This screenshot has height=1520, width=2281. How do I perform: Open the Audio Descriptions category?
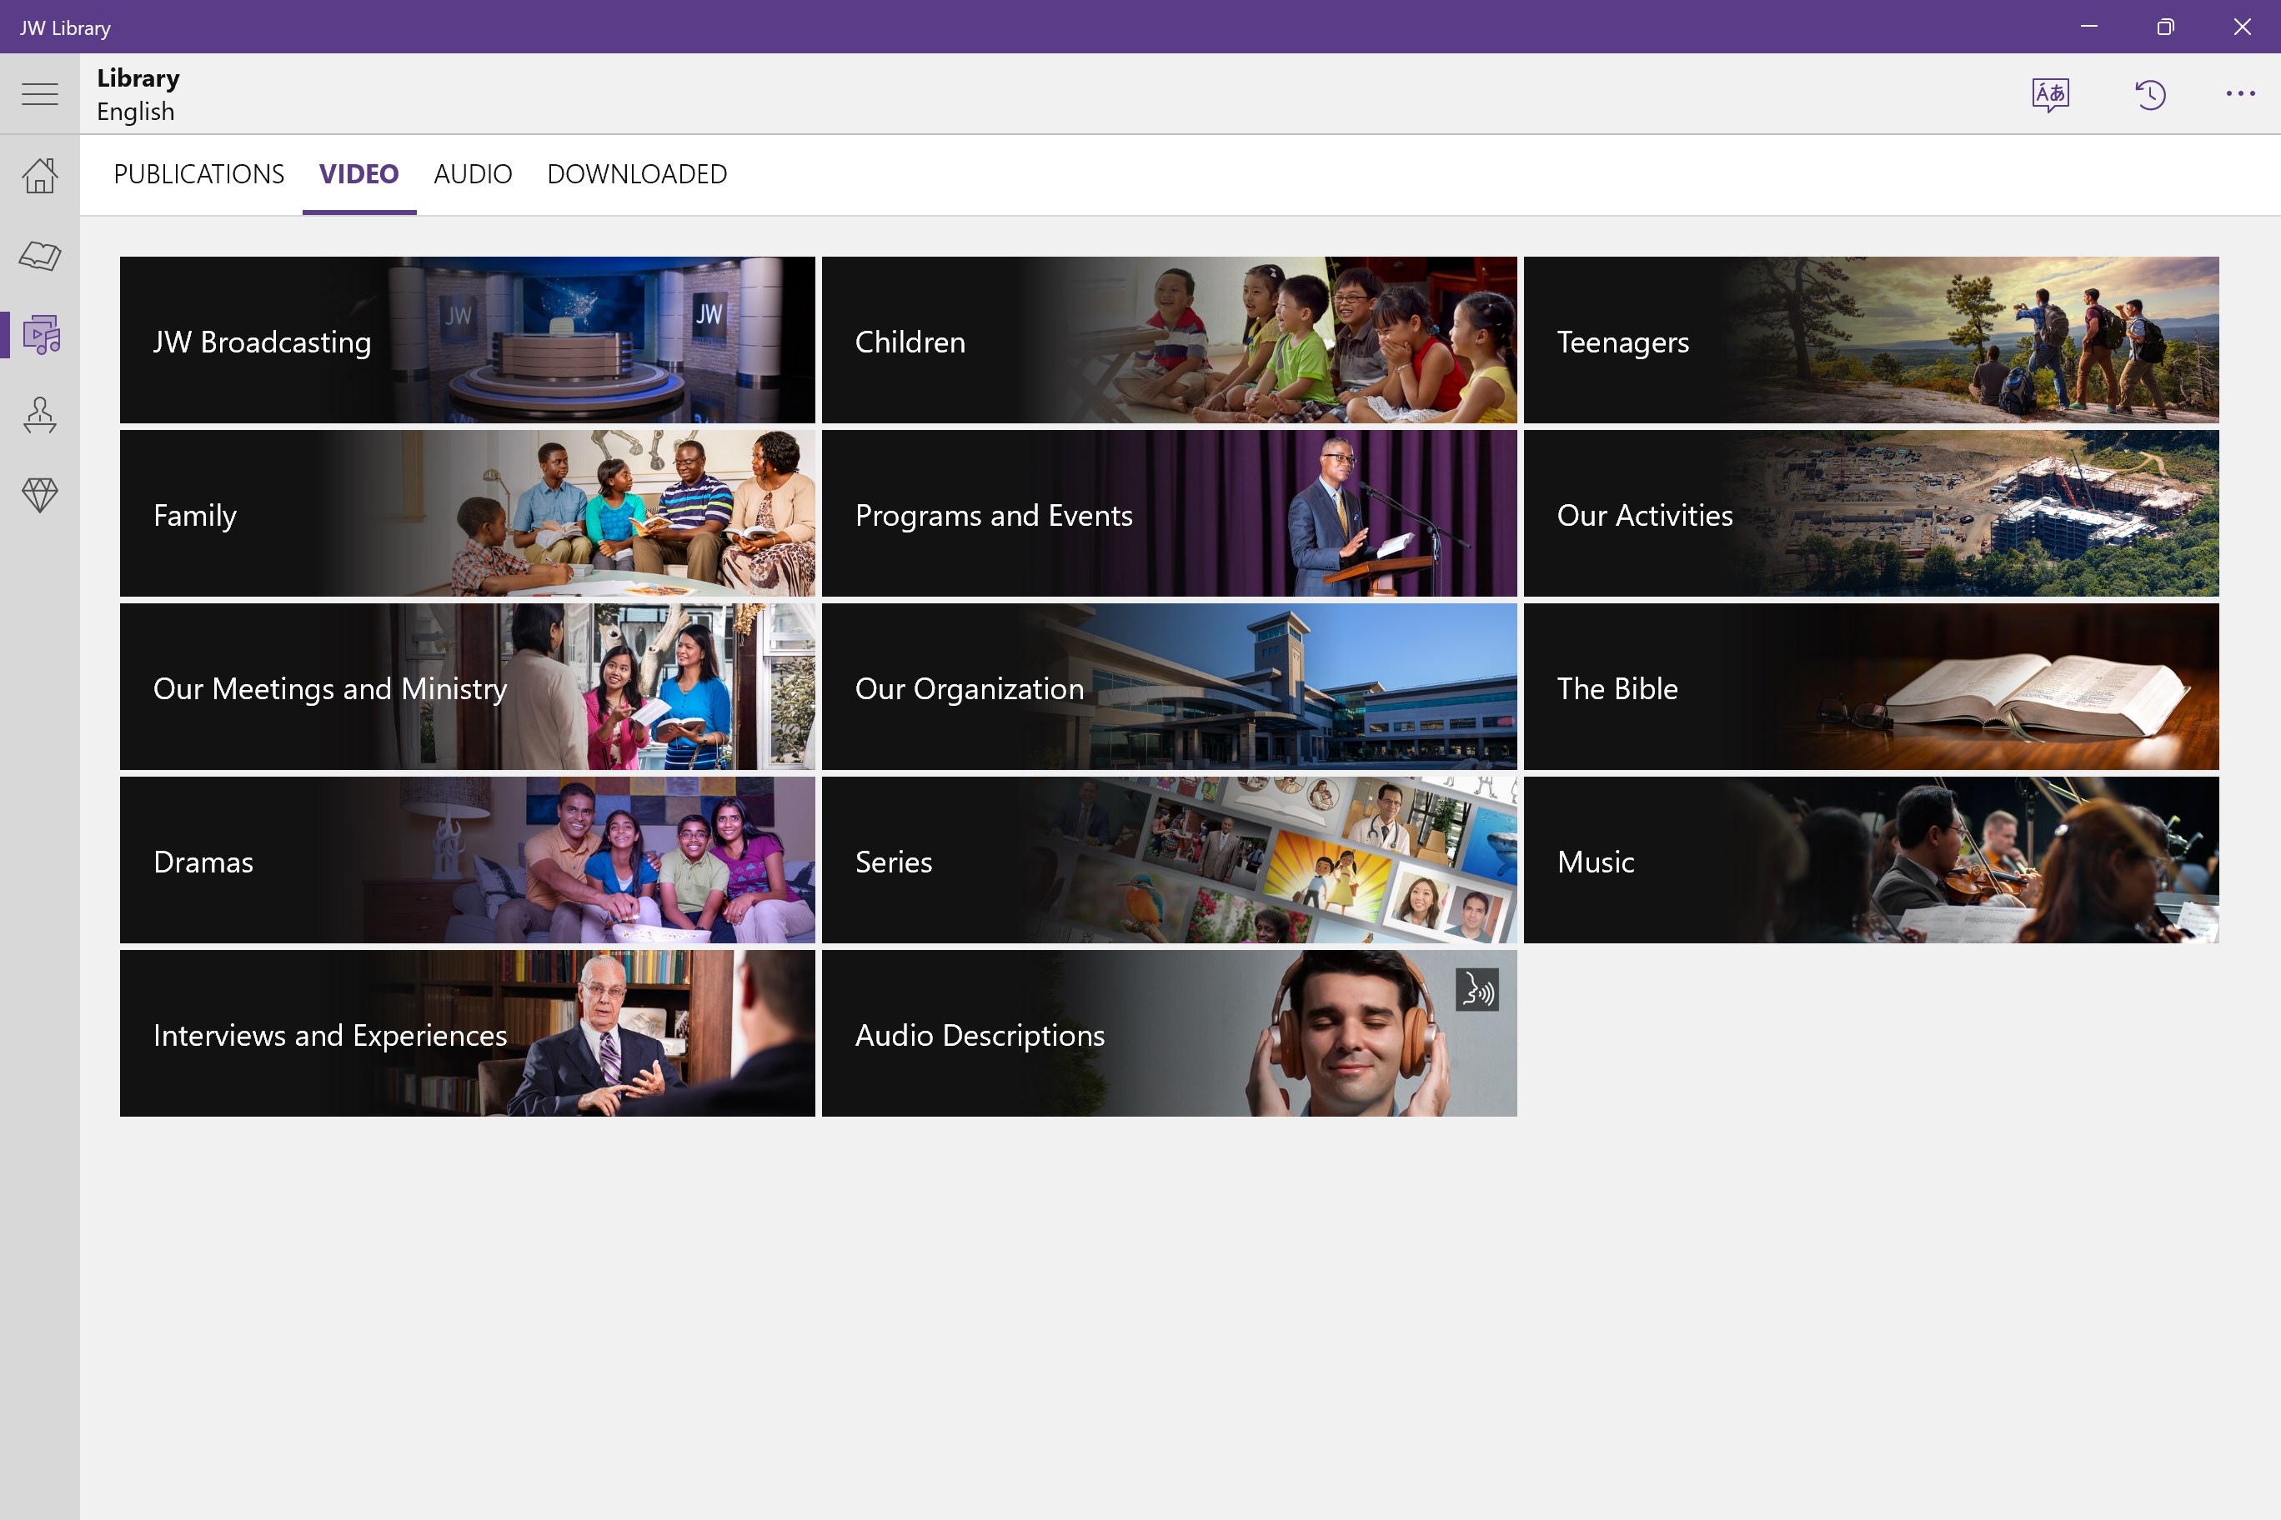(1169, 1034)
